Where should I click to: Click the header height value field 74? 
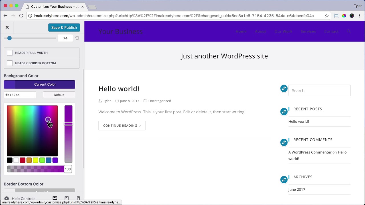coord(65,38)
